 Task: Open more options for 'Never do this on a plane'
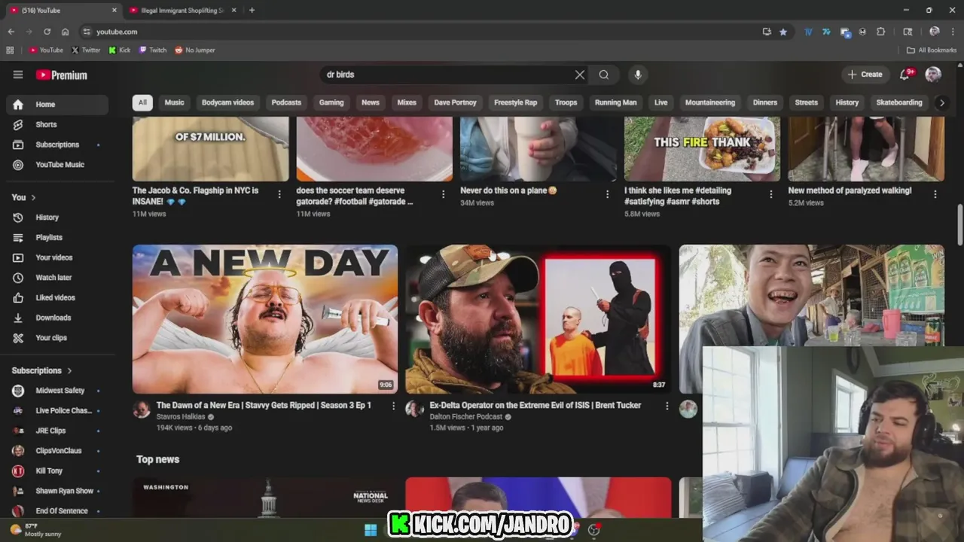tap(608, 194)
